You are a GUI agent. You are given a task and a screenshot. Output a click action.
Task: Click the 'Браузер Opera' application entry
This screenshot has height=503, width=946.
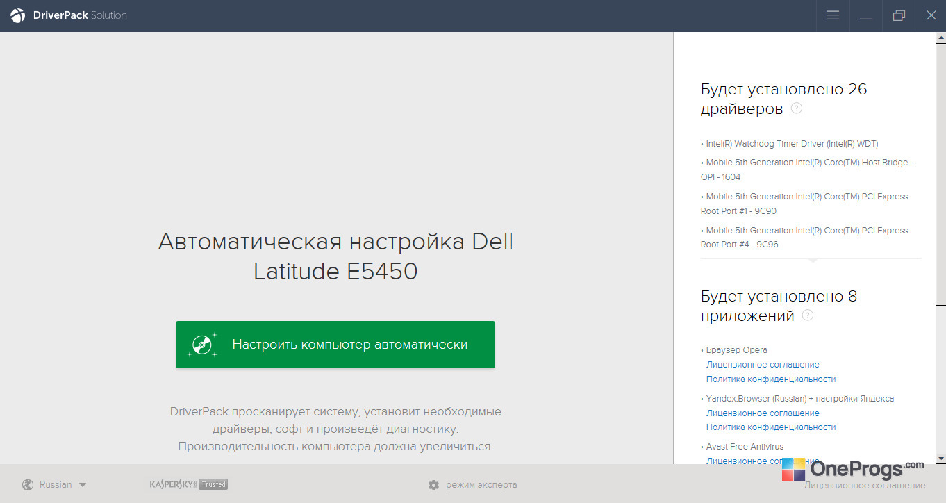[x=734, y=350]
